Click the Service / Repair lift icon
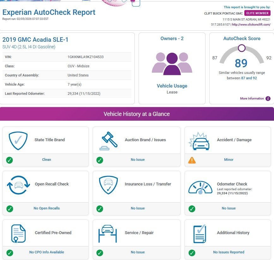Image resolution: width=274 pixels, height=260 pixels. pos(108,233)
